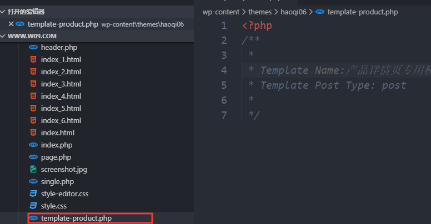
Task: Click the Template Name comment line
Action: pyautogui.click(x=333, y=70)
